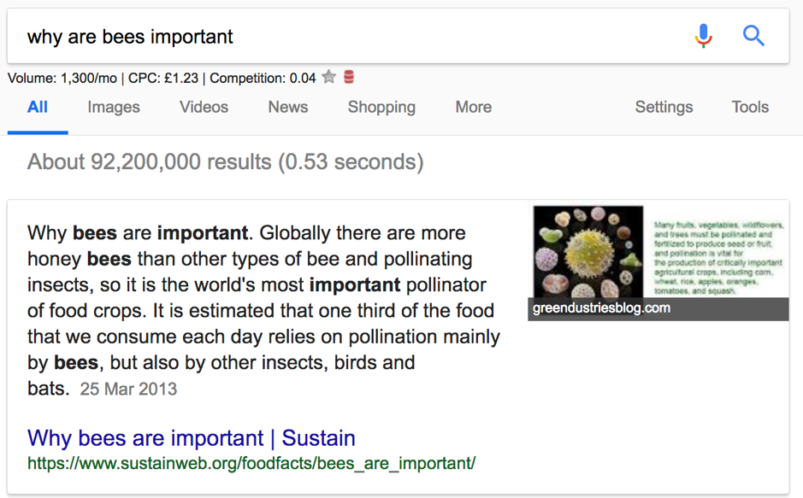This screenshot has height=498, width=803.
Task: Open the Videos results tab
Action: [204, 107]
